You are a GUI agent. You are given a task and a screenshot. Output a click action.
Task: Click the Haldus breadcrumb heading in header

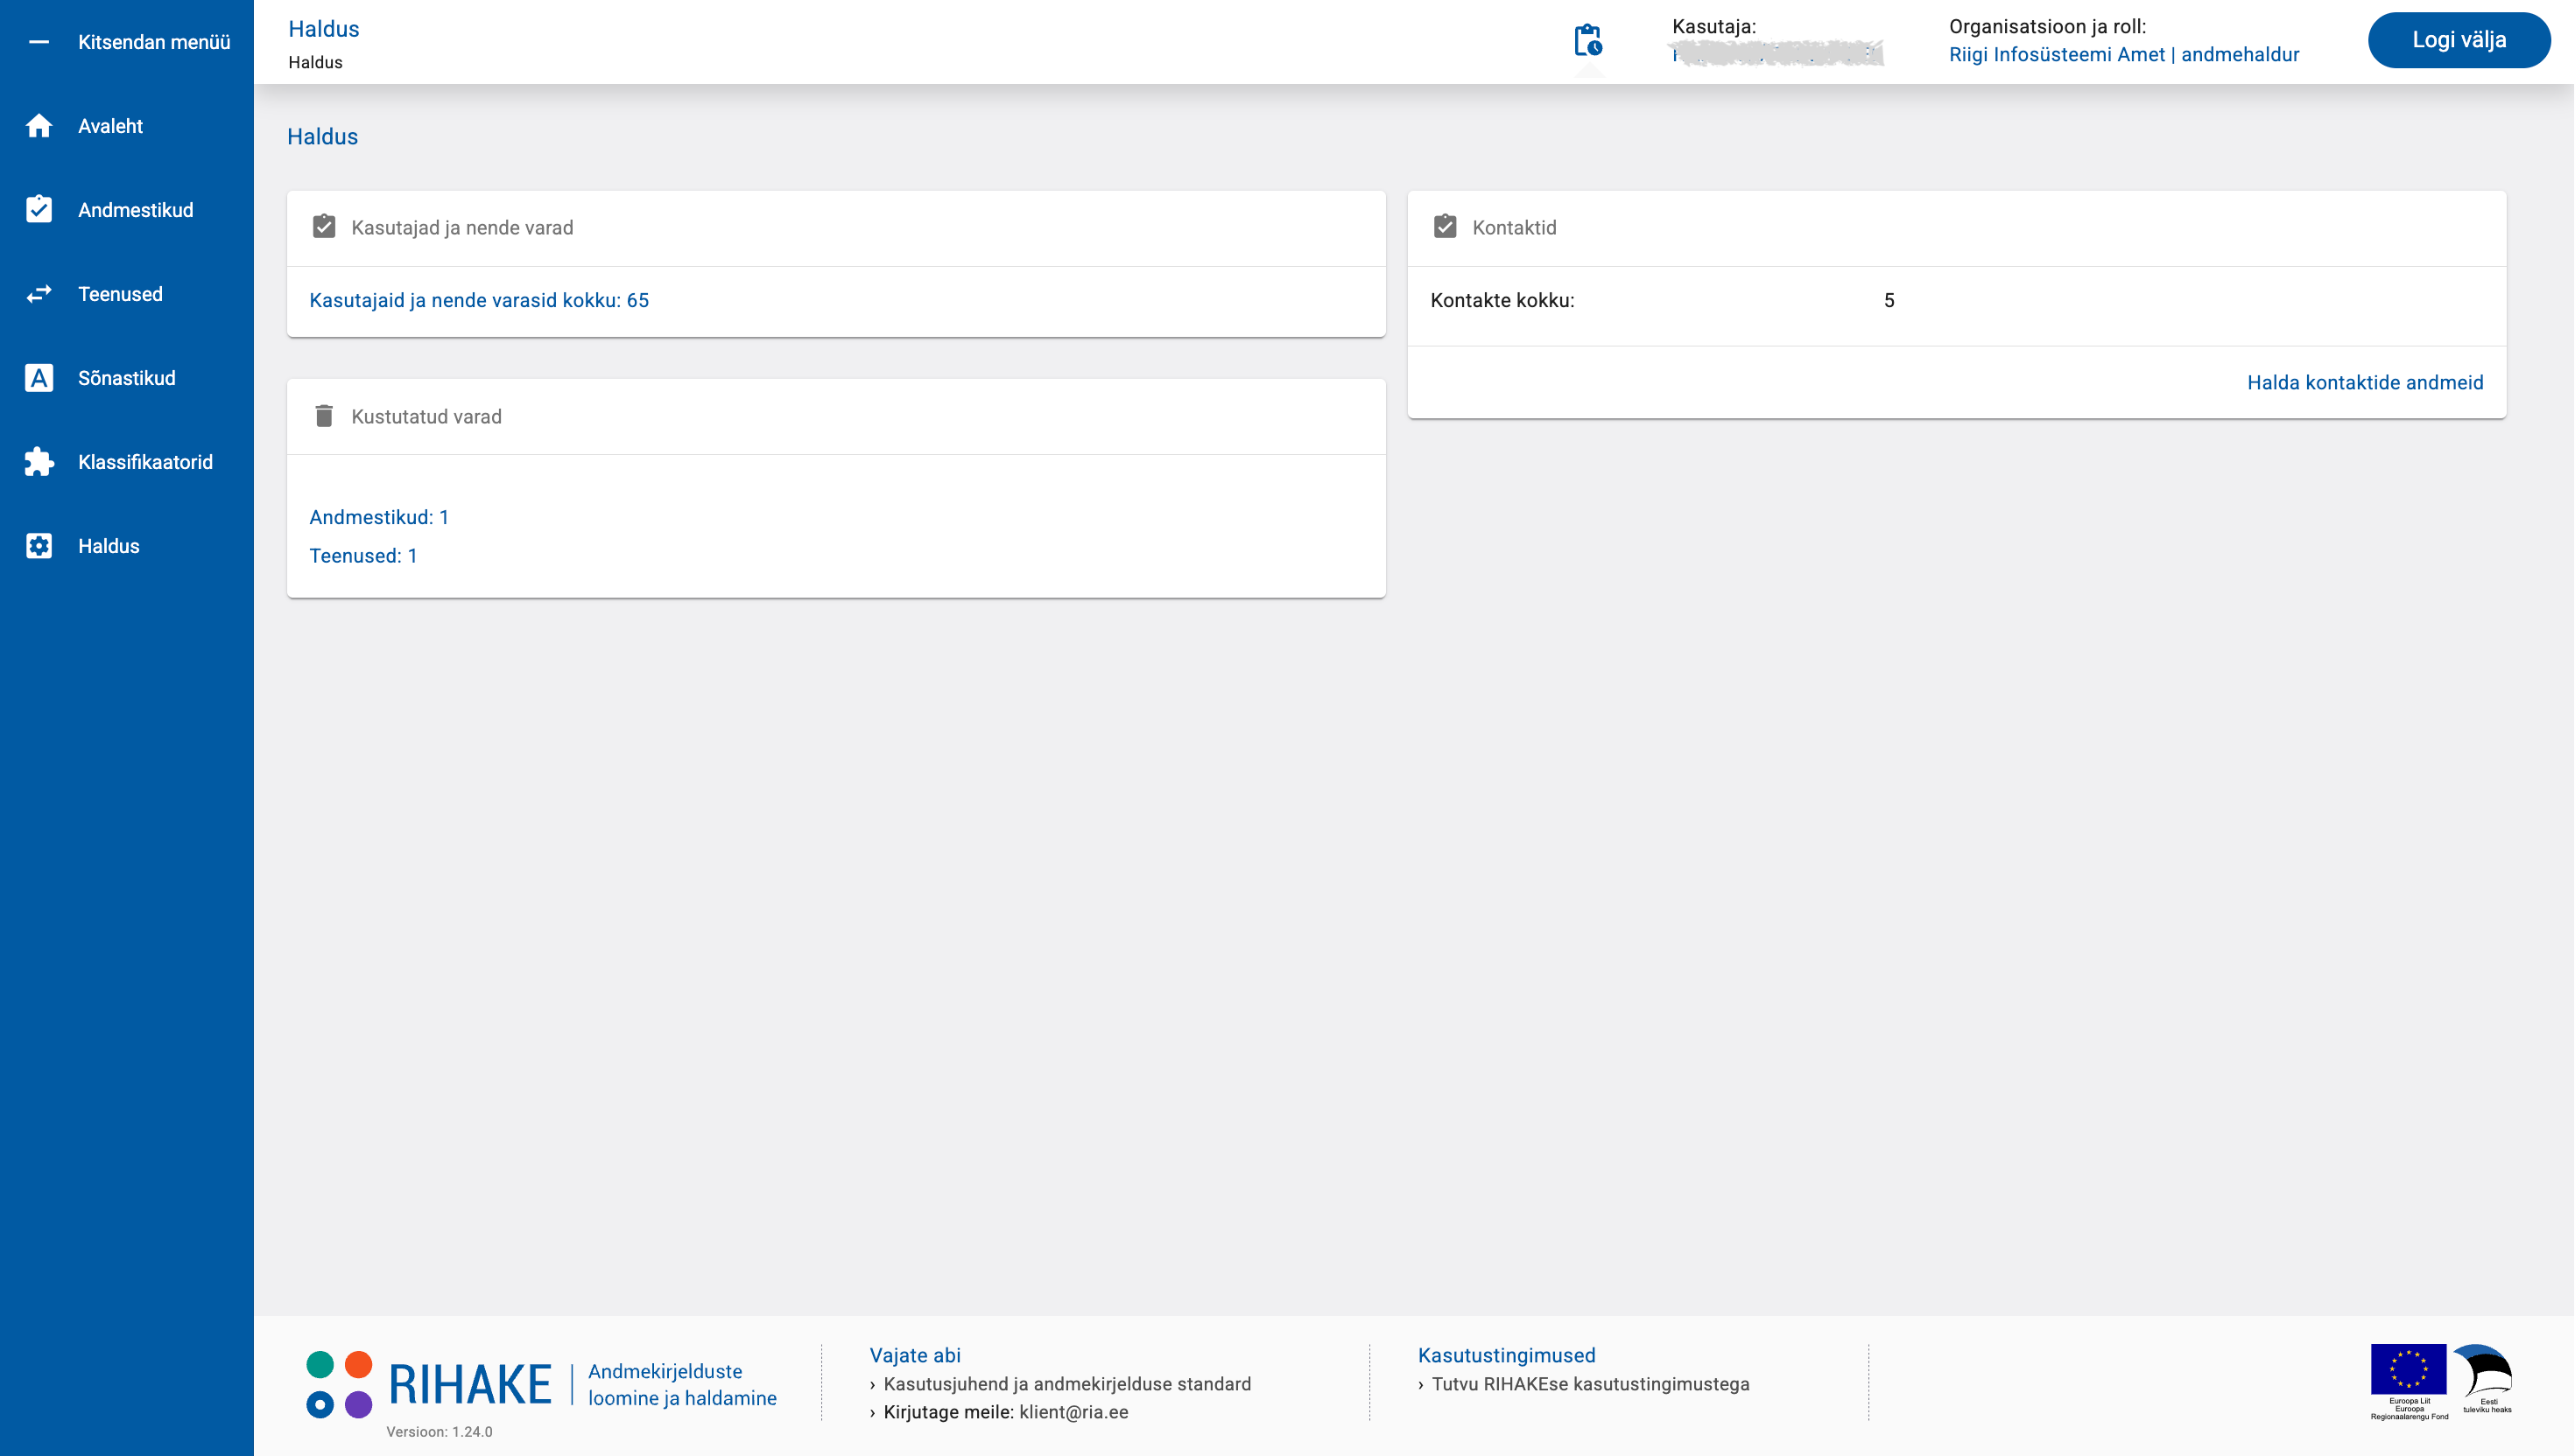click(x=323, y=29)
